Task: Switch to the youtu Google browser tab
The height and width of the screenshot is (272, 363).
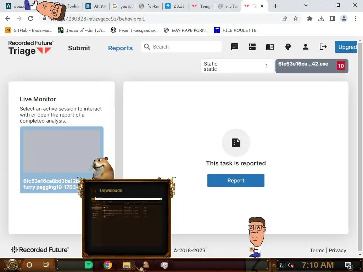Action: pyautogui.click(x=122, y=6)
